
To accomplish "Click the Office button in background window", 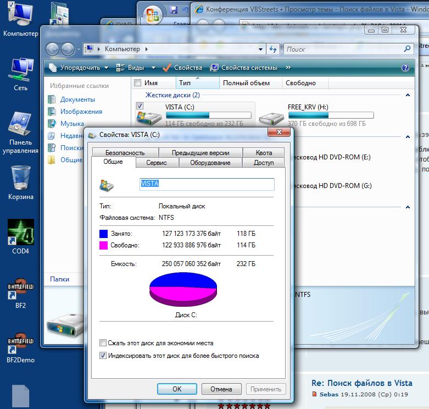I will click(x=152, y=14).
